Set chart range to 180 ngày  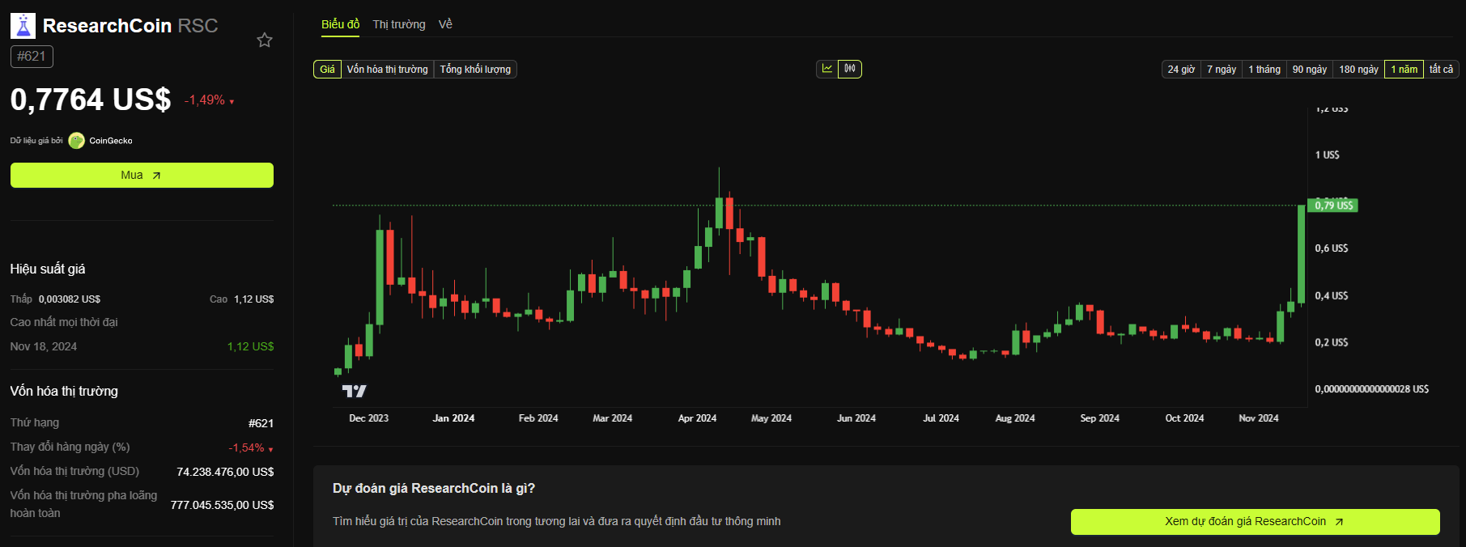coord(1358,70)
